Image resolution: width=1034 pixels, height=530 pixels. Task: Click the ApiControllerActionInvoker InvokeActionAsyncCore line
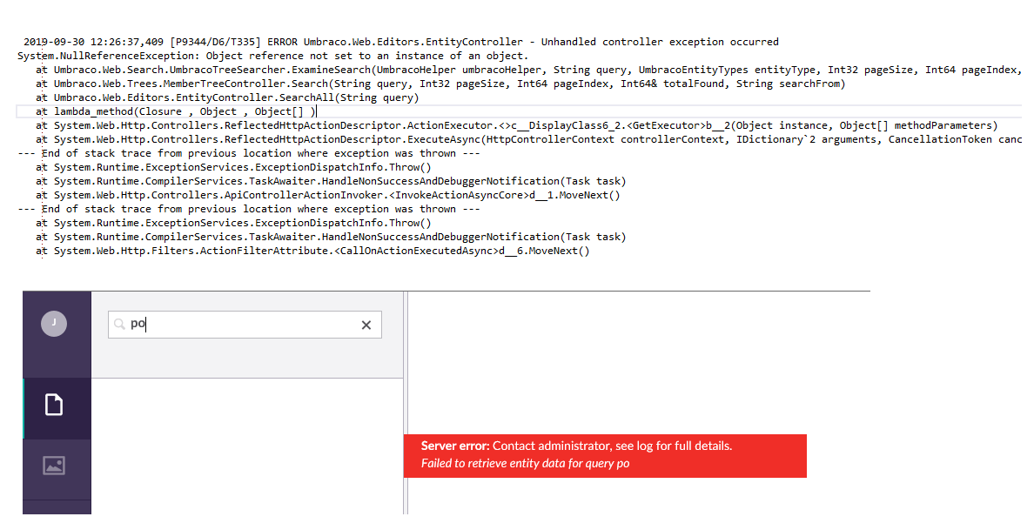click(328, 195)
